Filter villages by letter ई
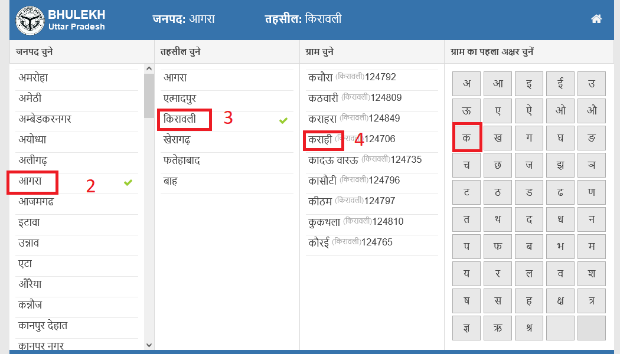Viewport: 620px width, 354px height. tap(560, 84)
